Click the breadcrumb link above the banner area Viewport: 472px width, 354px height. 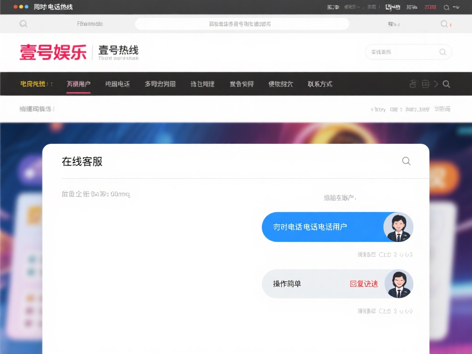pyautogui.click(x=35, y=109)
